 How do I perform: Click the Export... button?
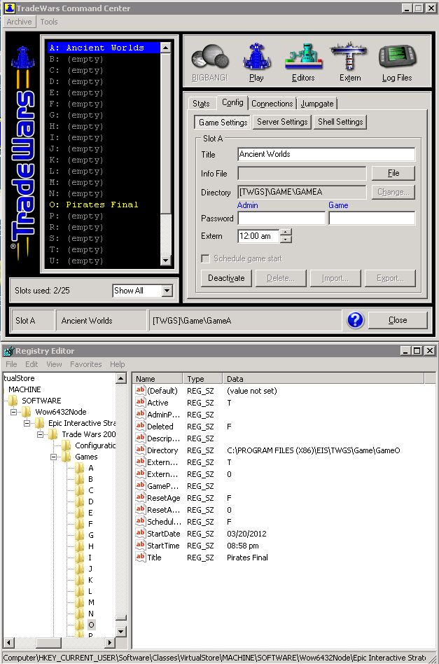click(x=390, y=278)
